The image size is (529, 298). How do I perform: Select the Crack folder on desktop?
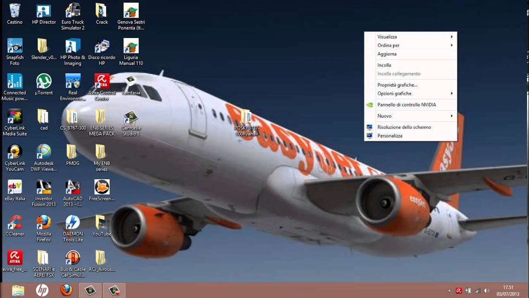[x=102, y=14]
